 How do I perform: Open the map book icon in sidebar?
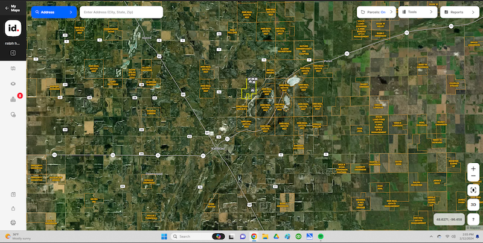tap(13, 68)
